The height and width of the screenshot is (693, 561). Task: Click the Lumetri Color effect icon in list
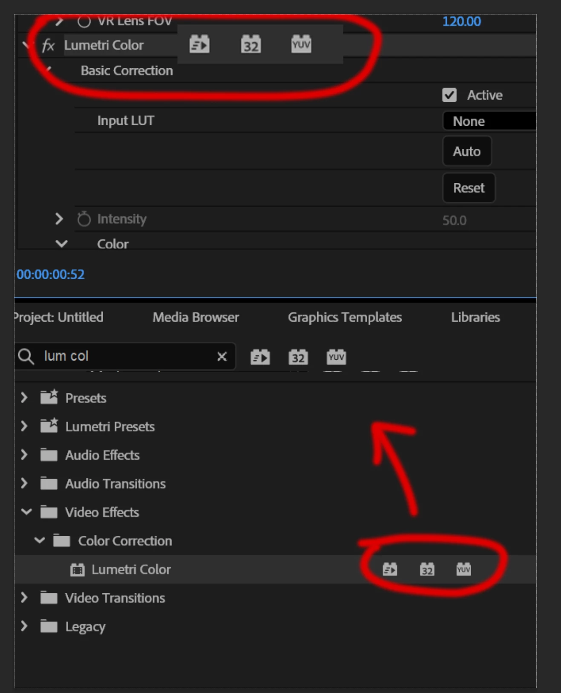click(77, 569)
